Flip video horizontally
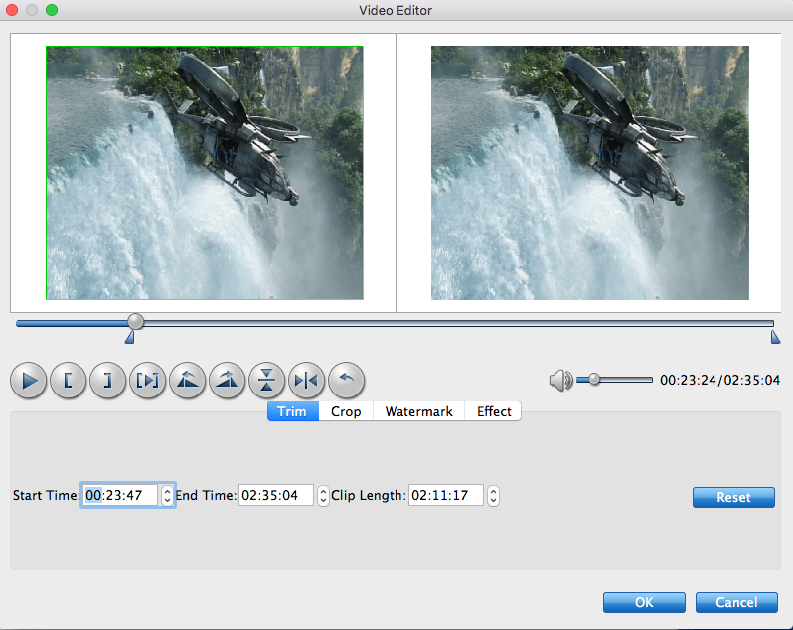The image size is (793, 630). tap(306, 380)
